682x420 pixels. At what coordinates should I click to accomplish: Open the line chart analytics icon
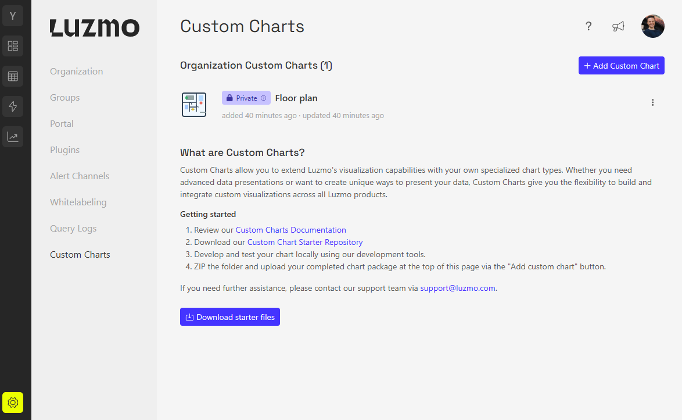click(13, 137)
